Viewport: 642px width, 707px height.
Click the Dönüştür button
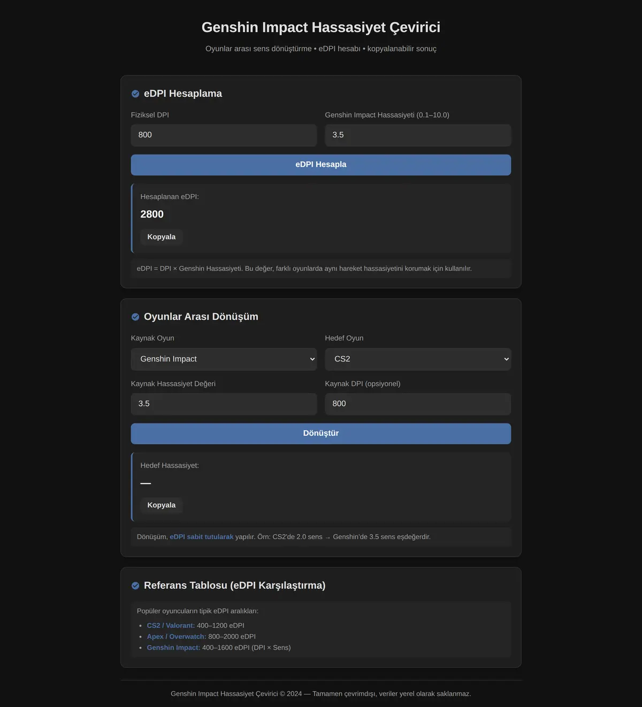(x=321, y=433)
